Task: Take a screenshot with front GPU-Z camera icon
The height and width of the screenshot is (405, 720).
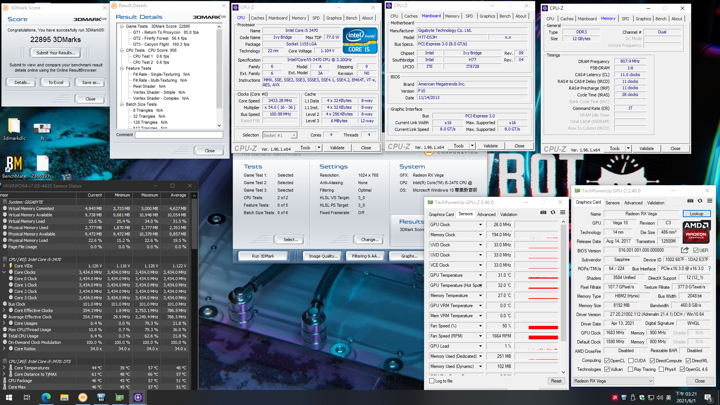Action: (690, 201)
